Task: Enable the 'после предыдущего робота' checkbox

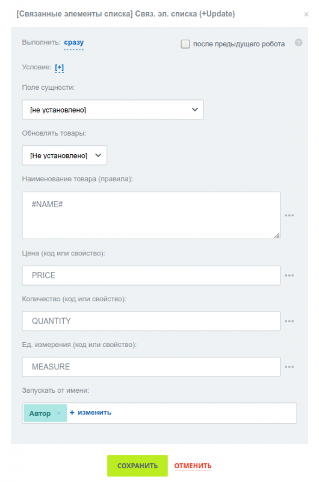Action: click(x=185, y=44)
